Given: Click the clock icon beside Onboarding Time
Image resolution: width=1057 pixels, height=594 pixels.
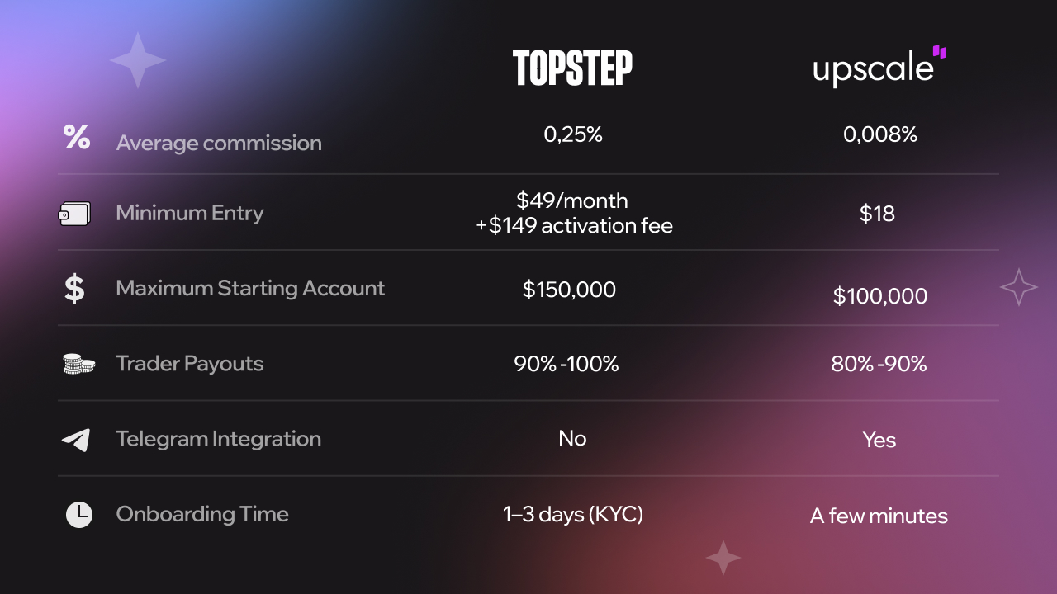Looking at the screenshot, I should (x=79, y=515).
